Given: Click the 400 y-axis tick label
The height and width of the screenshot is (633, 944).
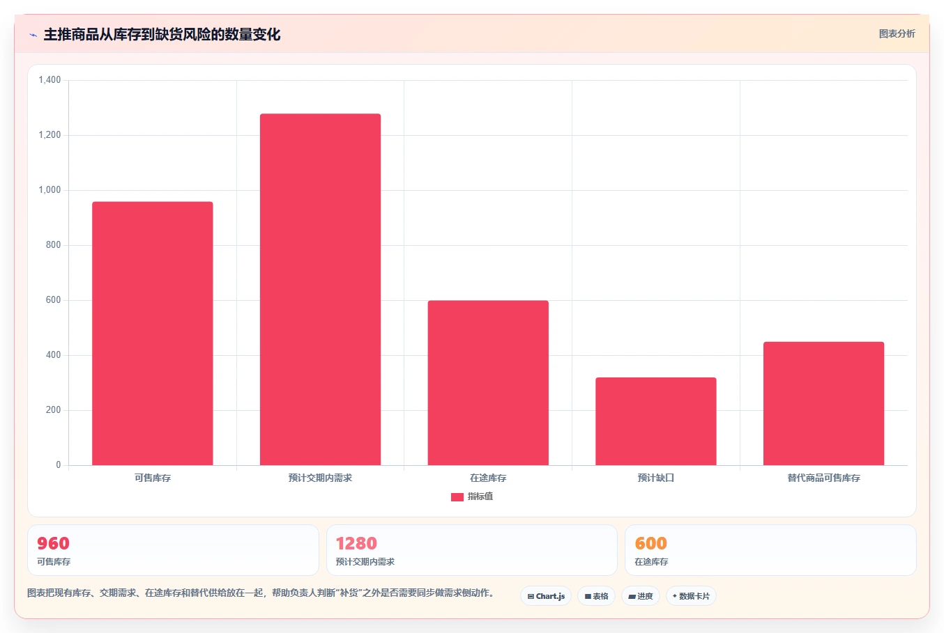Looking at the screenshot, I should click(54, 355).
